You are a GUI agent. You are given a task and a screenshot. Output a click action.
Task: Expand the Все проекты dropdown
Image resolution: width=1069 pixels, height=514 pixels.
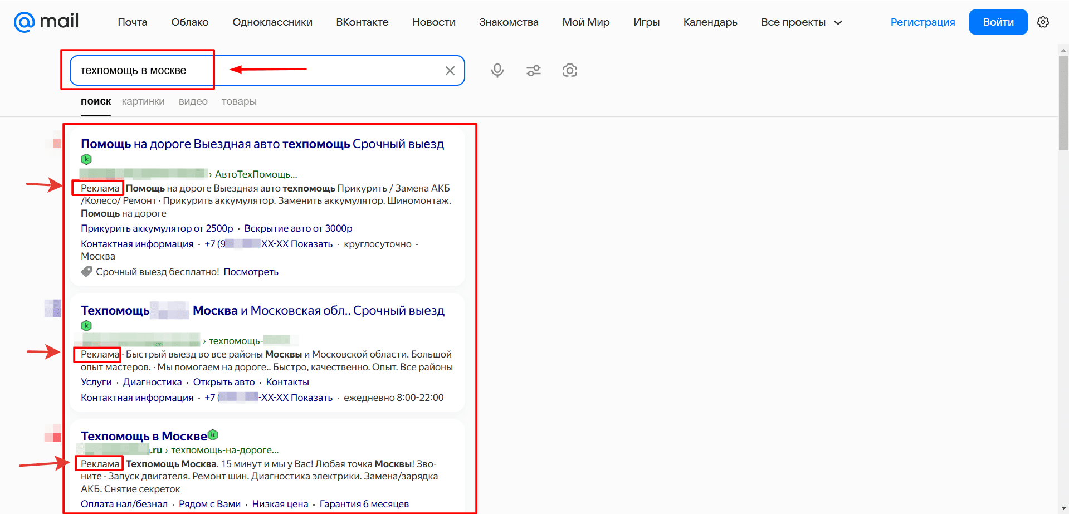[802, 22]
